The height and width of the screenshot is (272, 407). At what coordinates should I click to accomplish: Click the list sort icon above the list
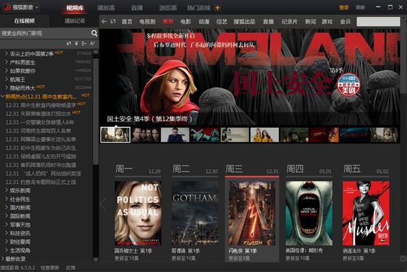point(84,43)
